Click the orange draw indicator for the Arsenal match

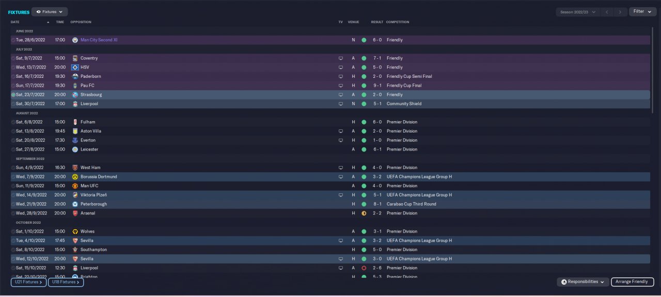tap(364, 213)
